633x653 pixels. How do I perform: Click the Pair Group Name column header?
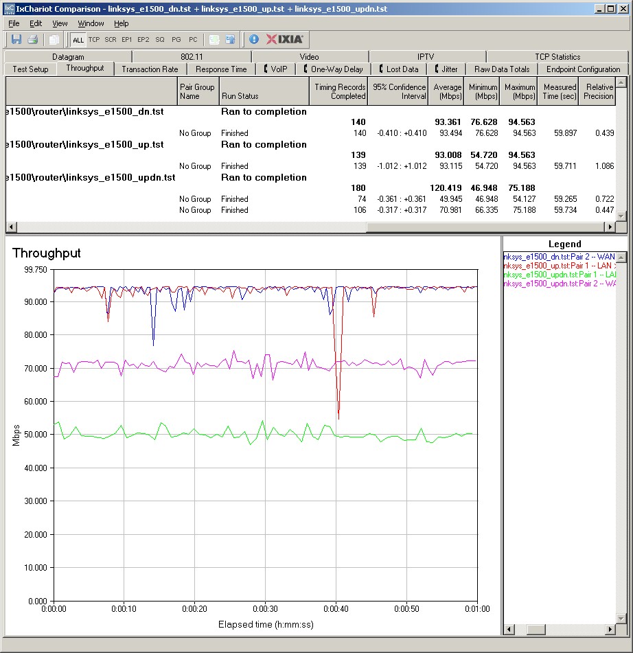pyautogui.click(x=198, y=91)
